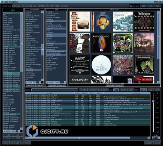Screen dimensions: 163x146
Task: Click the import button
Action: pyautogui.click(x=6, y=143)
